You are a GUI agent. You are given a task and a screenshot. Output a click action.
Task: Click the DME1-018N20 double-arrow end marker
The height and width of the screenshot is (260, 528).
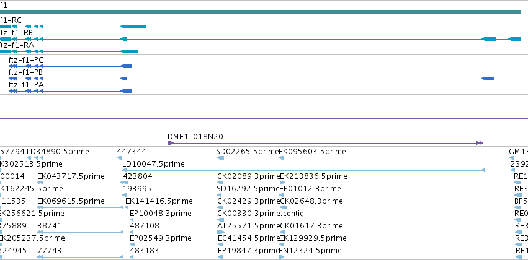480,143
